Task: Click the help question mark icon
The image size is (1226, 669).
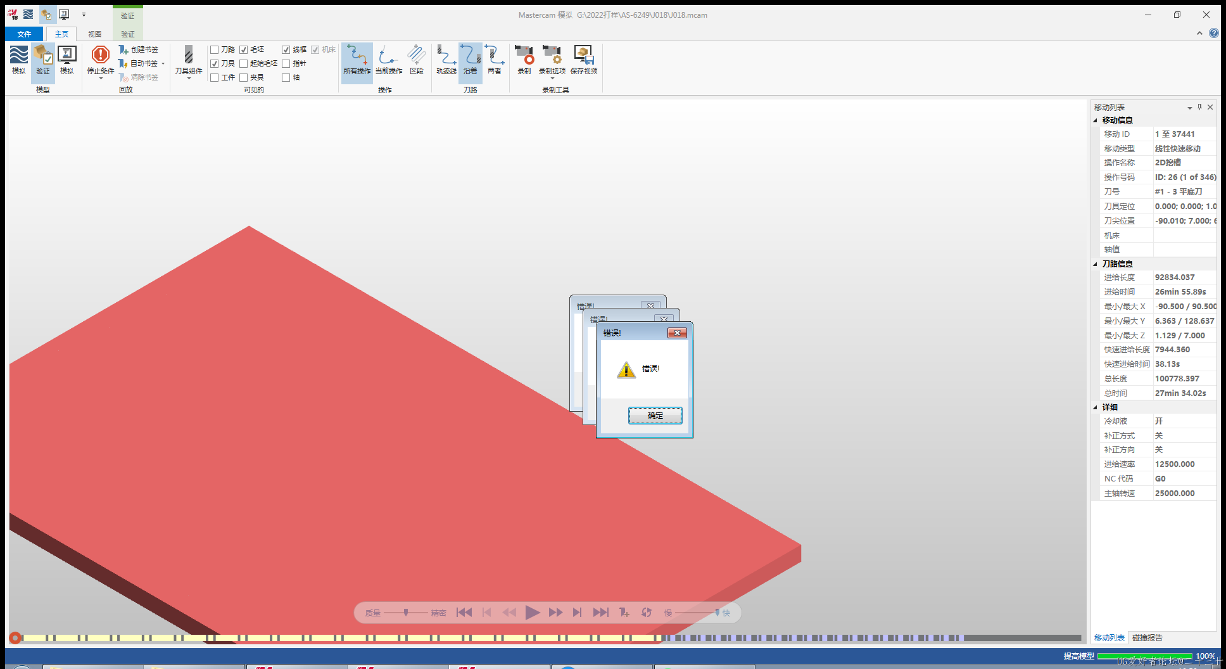Action: [1213, 33]
